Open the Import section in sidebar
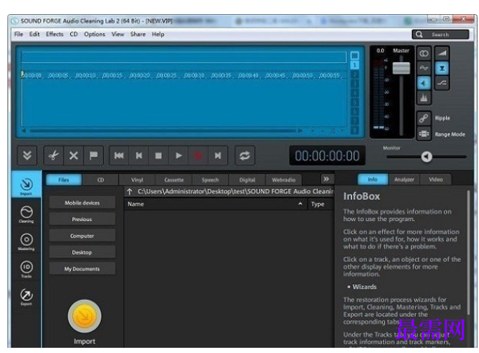This screenshot has height=353, width=479. pyautogui.click(x=26, y=185)
